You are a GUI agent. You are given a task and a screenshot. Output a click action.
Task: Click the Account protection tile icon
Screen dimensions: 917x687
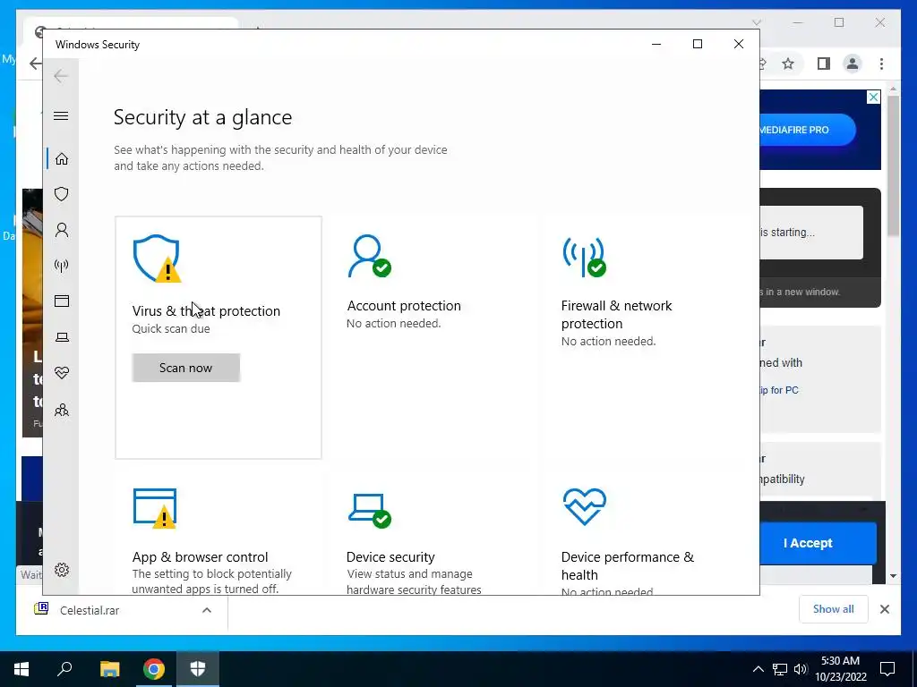pos(369,256)
